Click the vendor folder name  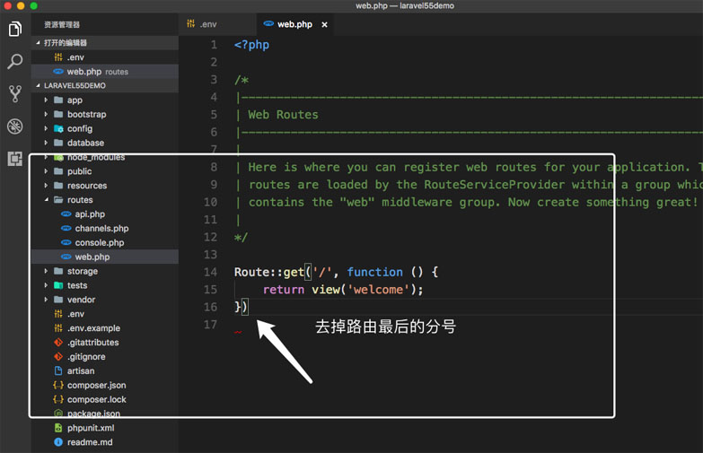click(x=81, y=300)
